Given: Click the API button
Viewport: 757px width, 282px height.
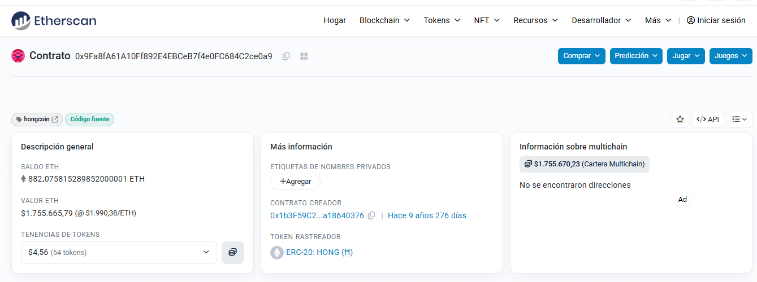Looking at the screenshot, I should tap(707, 120).
